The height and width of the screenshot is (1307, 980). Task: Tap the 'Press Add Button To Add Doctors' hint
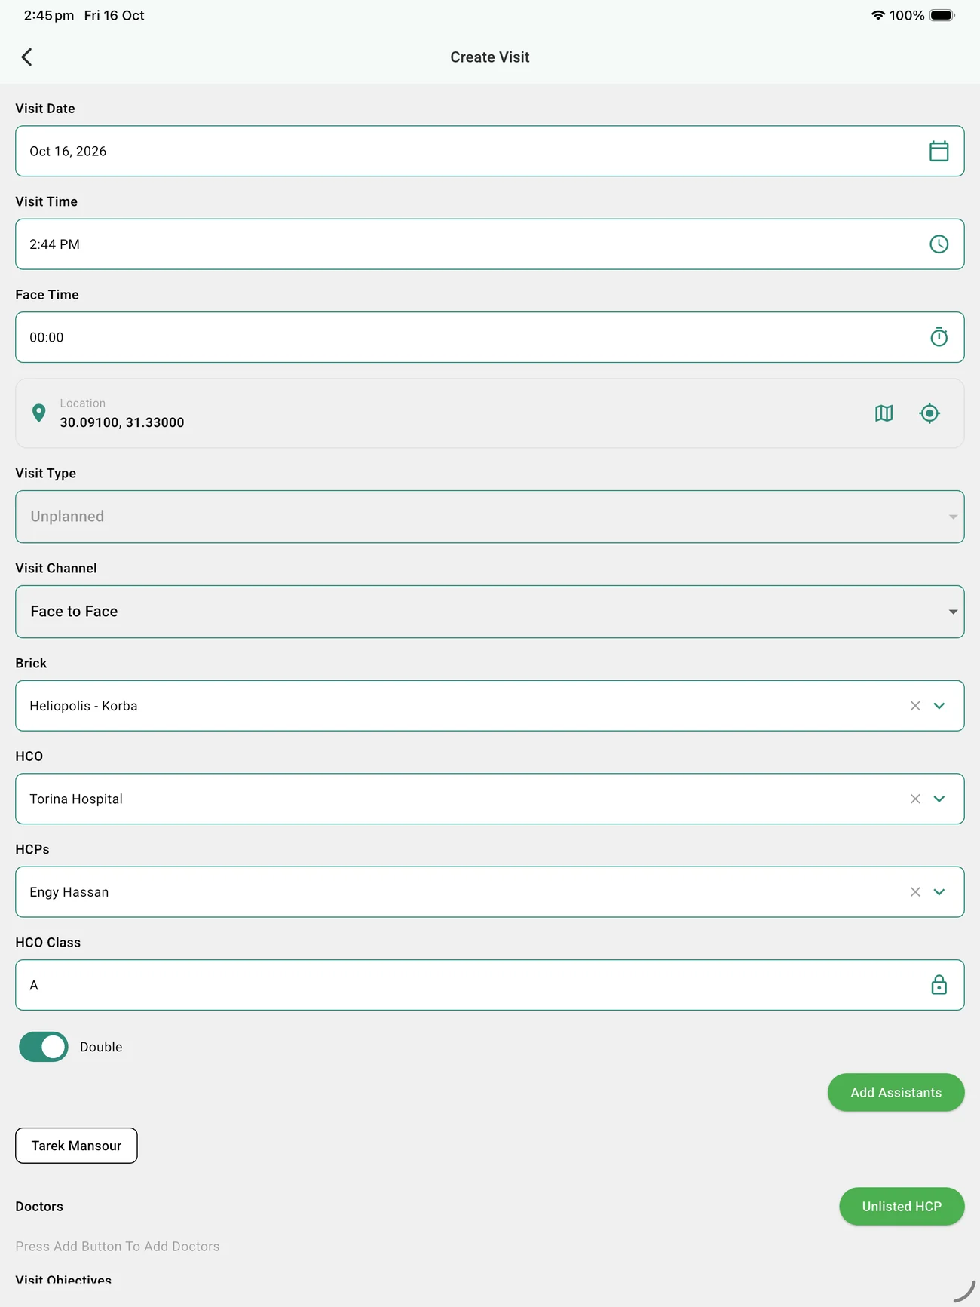[118, 1247]
